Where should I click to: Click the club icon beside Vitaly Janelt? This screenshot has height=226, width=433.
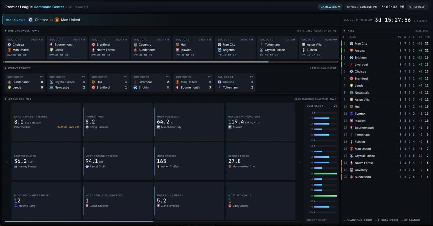(x=230, y=206)
